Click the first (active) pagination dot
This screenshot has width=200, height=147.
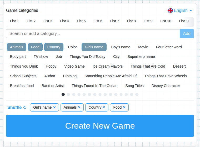pos(63,94)
